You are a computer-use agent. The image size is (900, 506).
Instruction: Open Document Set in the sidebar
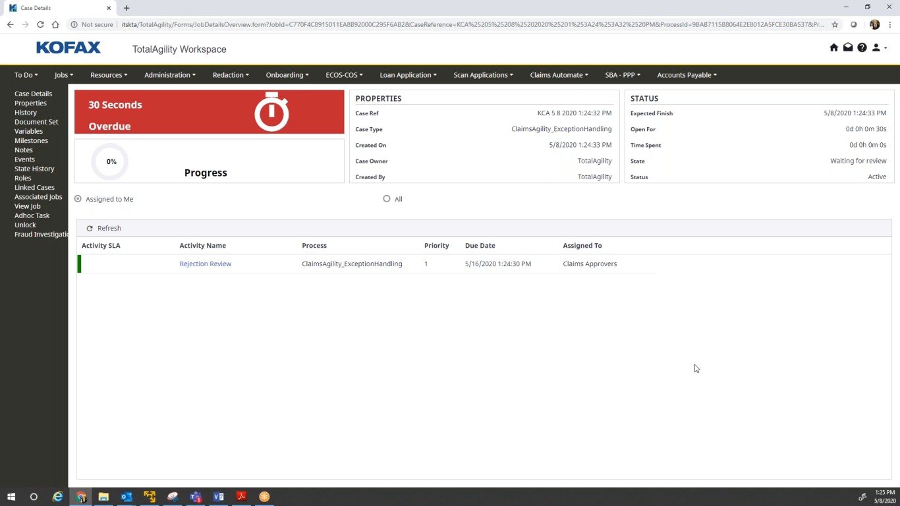click(x=36, y=122)
